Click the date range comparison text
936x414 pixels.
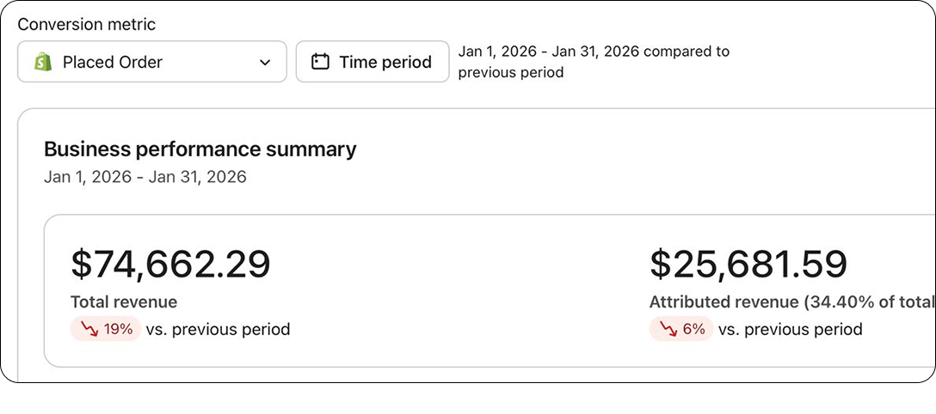click(594, 62)
